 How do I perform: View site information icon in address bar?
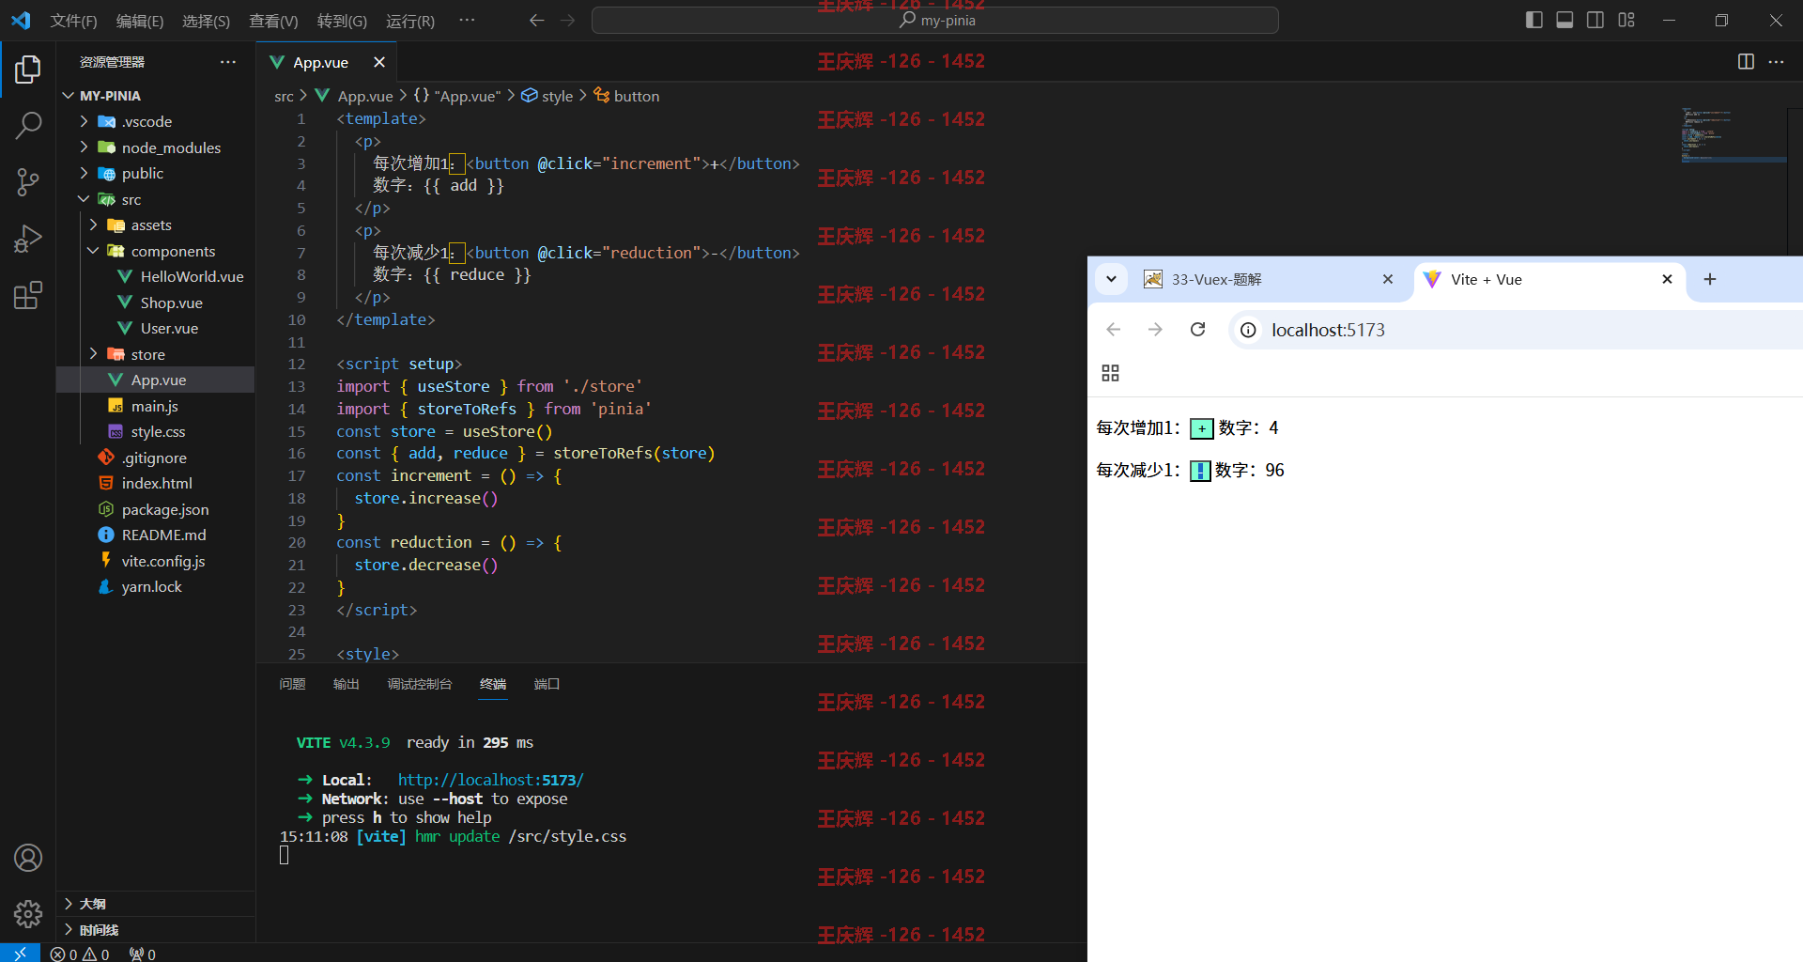[1248, 330]
